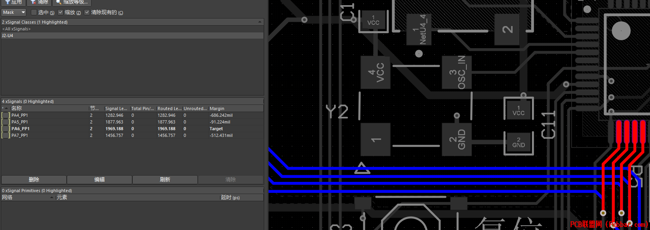Uncheck the 清除现有的 (C) checkbox
This screenshot has width=650, height=230.
[x=87, y=13]
